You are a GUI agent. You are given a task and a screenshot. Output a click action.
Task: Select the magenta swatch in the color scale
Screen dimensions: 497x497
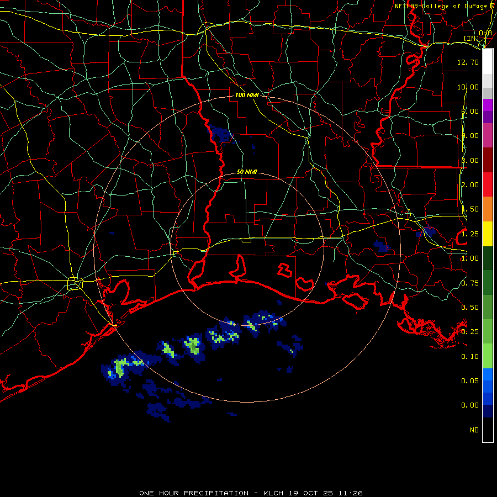point(488,105)
